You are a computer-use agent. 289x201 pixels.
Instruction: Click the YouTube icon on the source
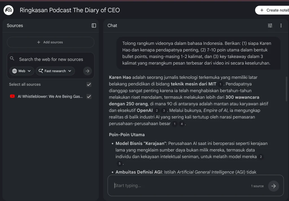(x=12, y=96)
